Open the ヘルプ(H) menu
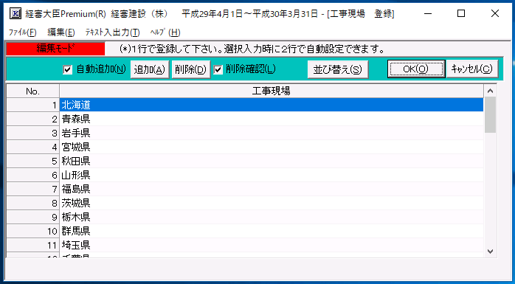Image resolution: width=515 pixels, height=284 pixels. click(165, 32)
